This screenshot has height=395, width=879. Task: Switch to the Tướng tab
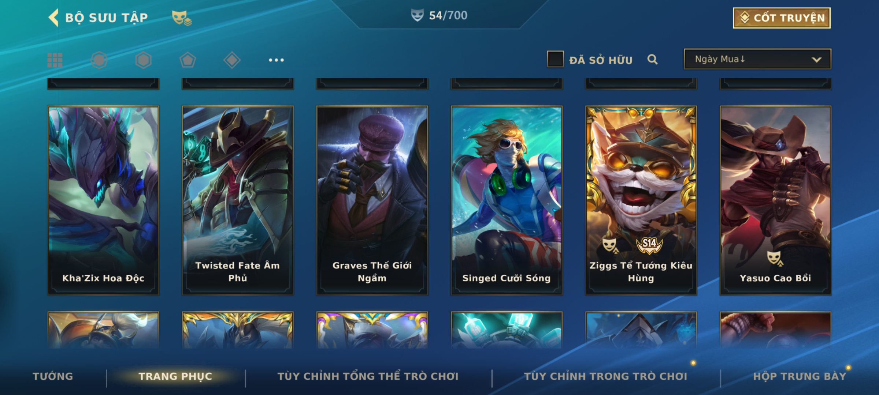(53, 376)
